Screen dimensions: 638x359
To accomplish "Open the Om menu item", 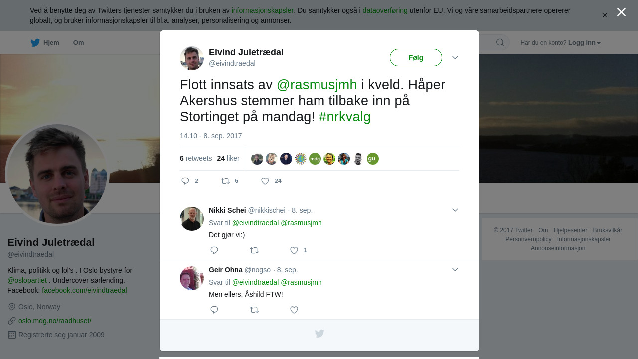I will 79,43.
